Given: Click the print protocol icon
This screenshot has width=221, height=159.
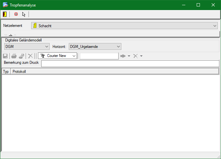Looking at the screenshot, I should point(14,56).
